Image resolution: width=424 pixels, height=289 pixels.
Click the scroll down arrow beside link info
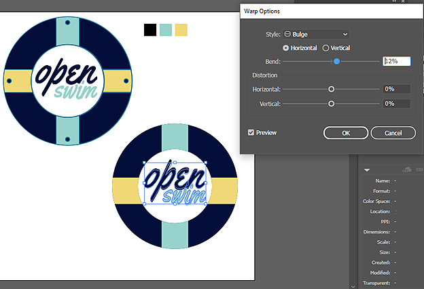[352, 285]
